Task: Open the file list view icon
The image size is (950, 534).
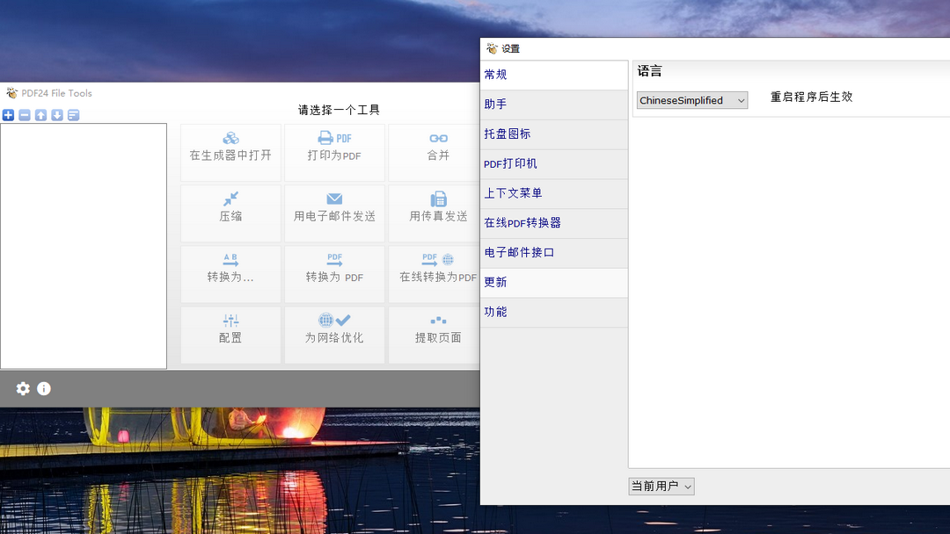Action: coord(72,114)
